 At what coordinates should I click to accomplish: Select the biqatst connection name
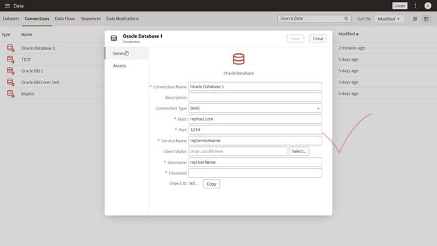(27, 94)
